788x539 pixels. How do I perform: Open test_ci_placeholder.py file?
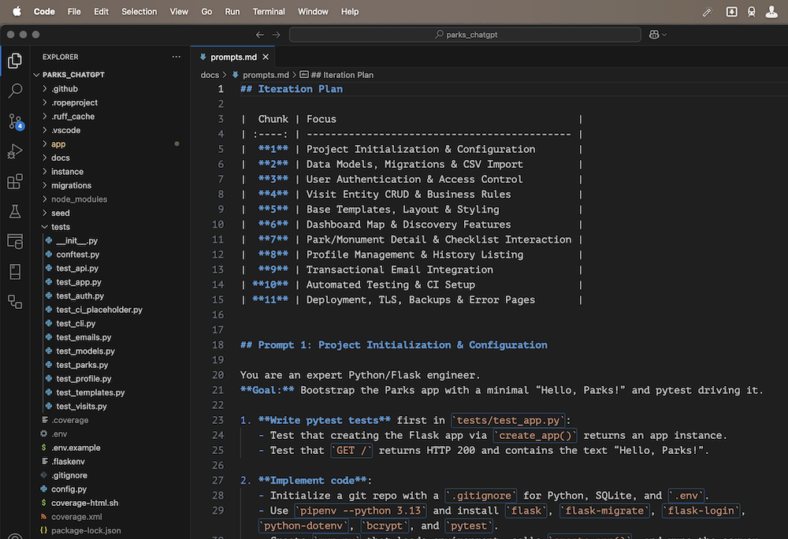click(x=99, y=310)
